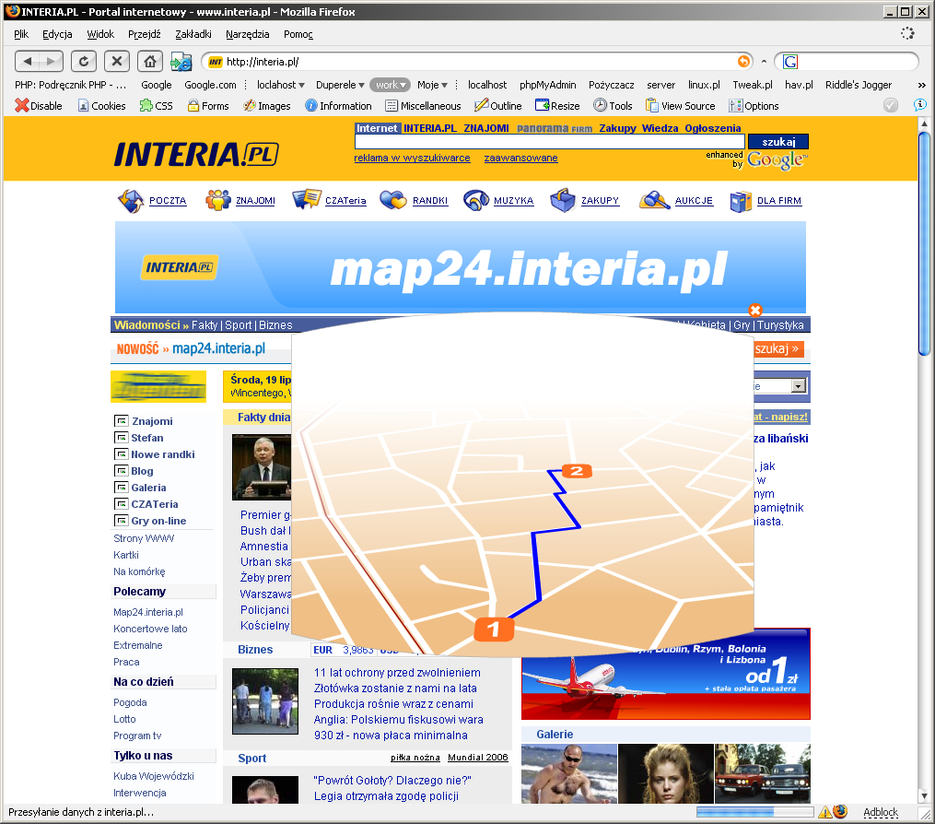Open the 'Gry on-line' sidebar link
This screenshot has width=935, height=824.
click(x=158, y=521)
